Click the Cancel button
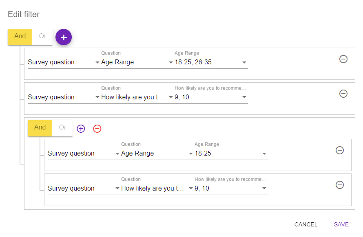 (306, 224)
